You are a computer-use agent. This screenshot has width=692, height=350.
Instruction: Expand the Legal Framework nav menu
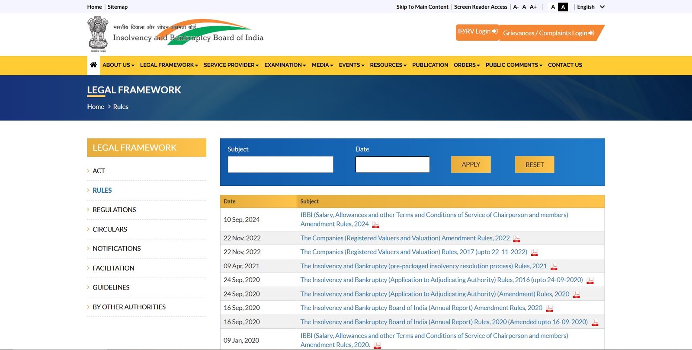(x=169, y=65)
